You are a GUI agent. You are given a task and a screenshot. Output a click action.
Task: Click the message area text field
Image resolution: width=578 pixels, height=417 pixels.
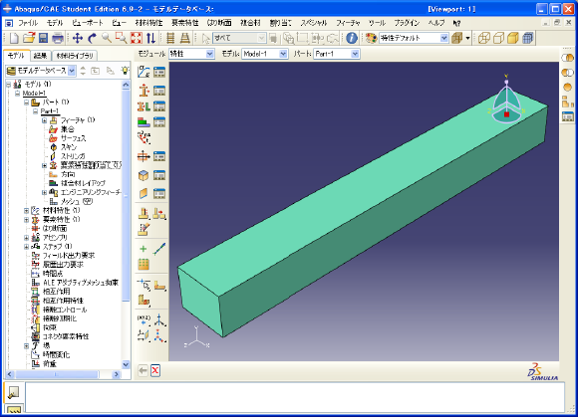click(295, 397)
